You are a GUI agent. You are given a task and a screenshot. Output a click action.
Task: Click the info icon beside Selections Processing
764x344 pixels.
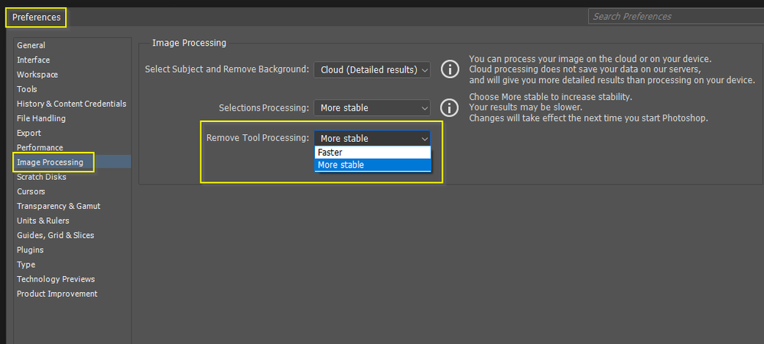451,108
